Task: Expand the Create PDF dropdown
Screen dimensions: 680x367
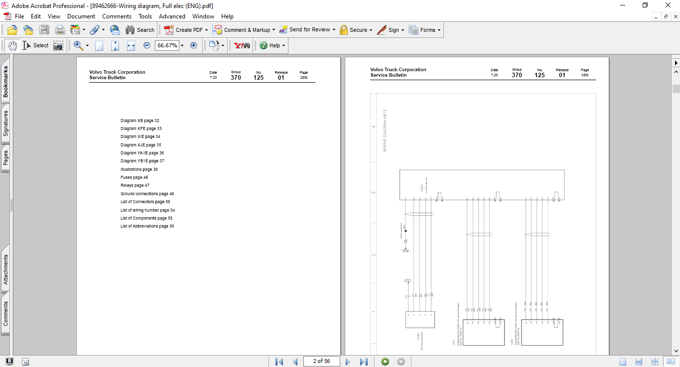Action: pos(206,30)
